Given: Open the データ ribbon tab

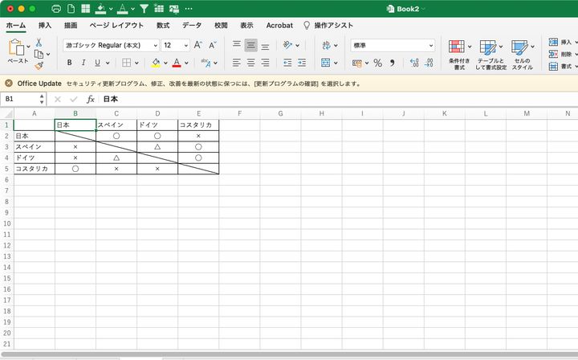Looking at the screenshot, I should 192,25.
